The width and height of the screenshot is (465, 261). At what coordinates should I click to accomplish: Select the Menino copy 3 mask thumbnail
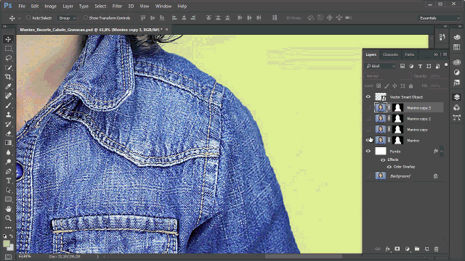tap(397, 108)
